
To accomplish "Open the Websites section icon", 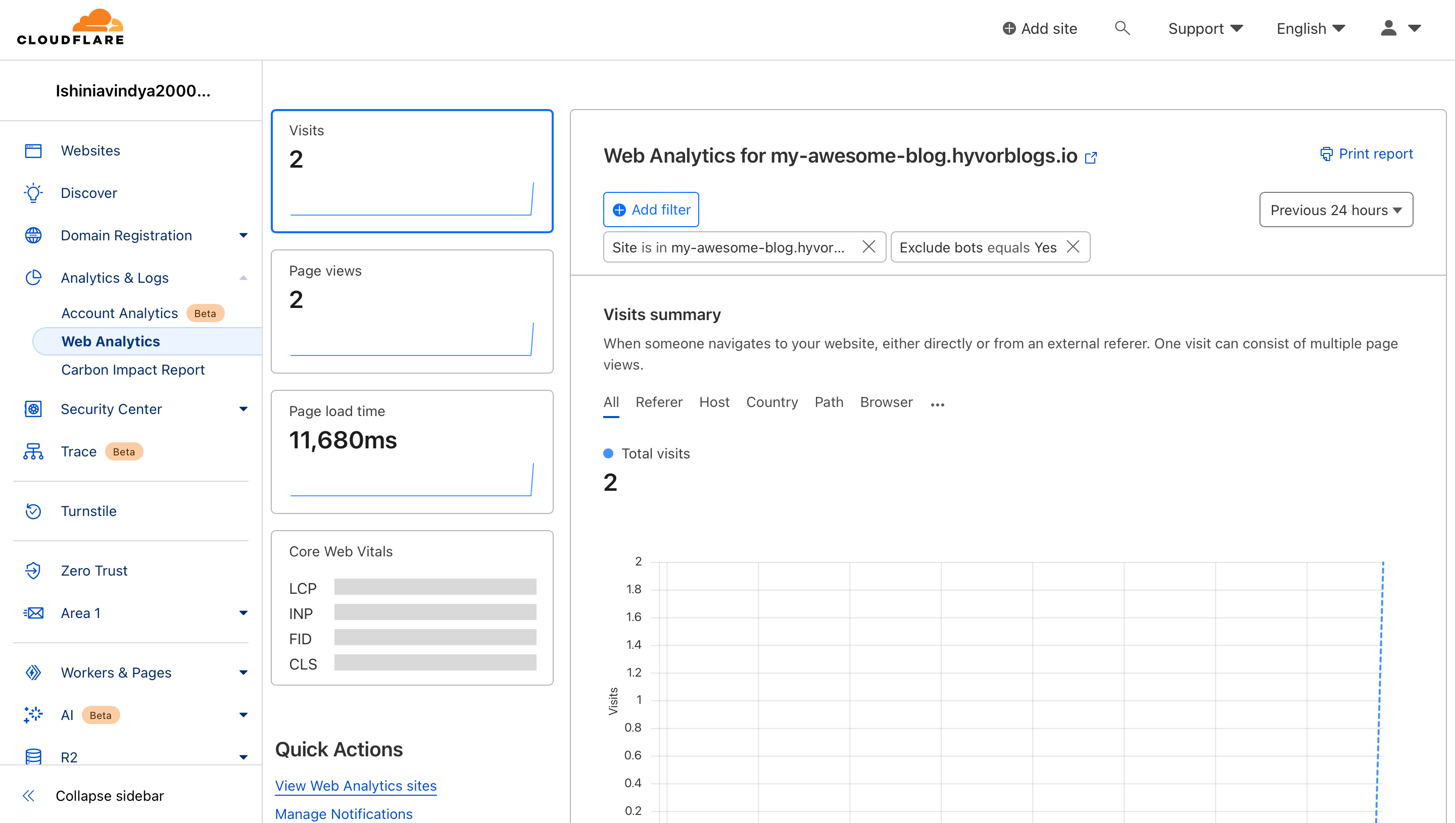I will 33,150.
